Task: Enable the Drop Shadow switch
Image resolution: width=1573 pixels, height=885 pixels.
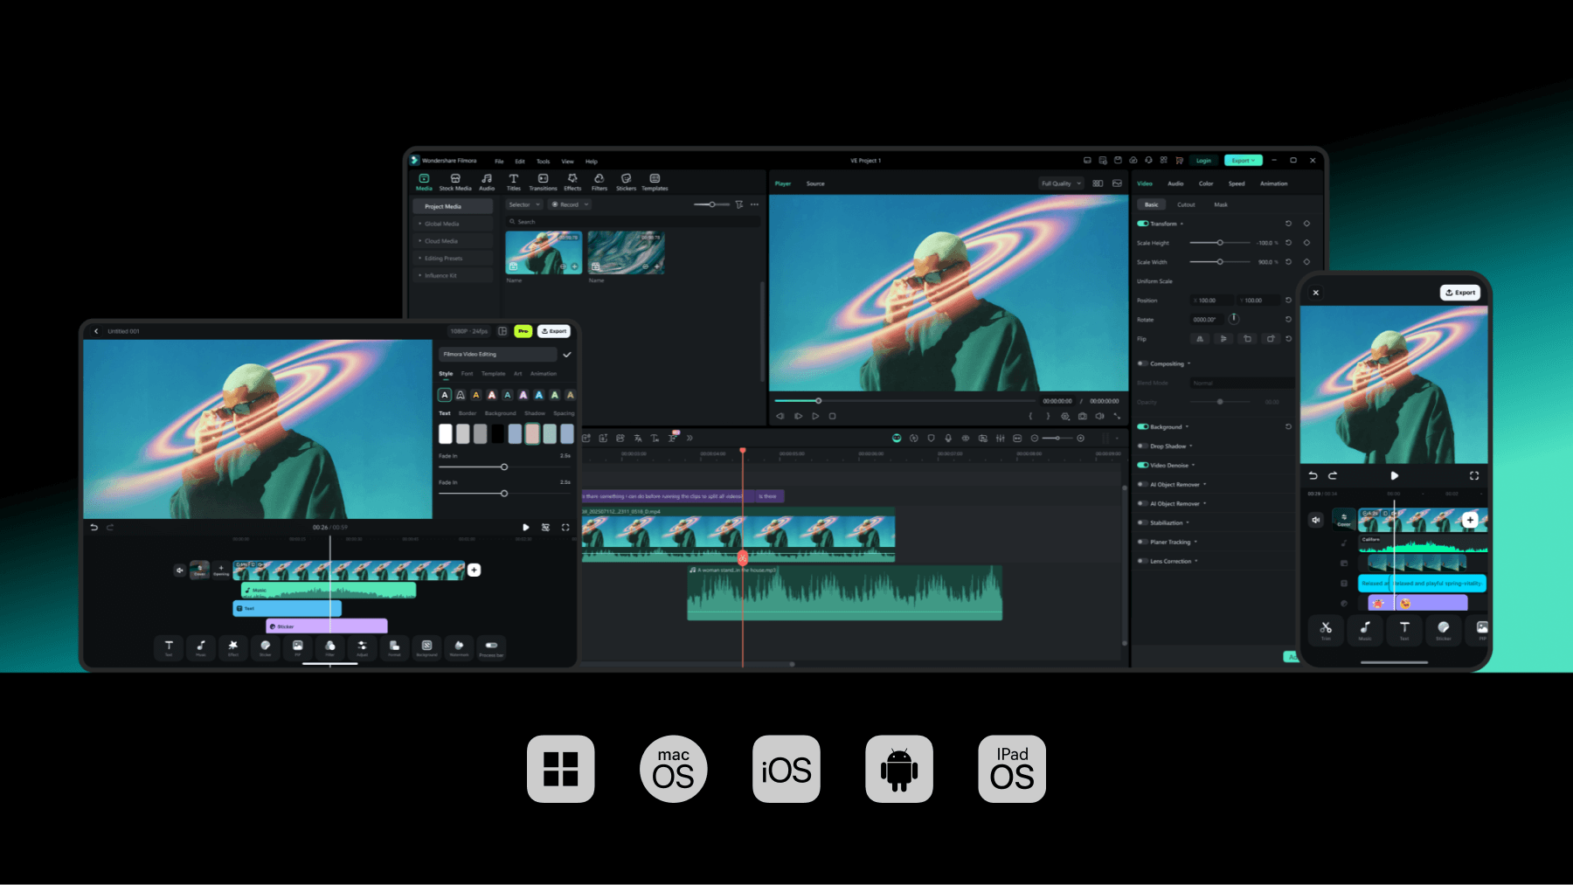Action: (1142, 446)
